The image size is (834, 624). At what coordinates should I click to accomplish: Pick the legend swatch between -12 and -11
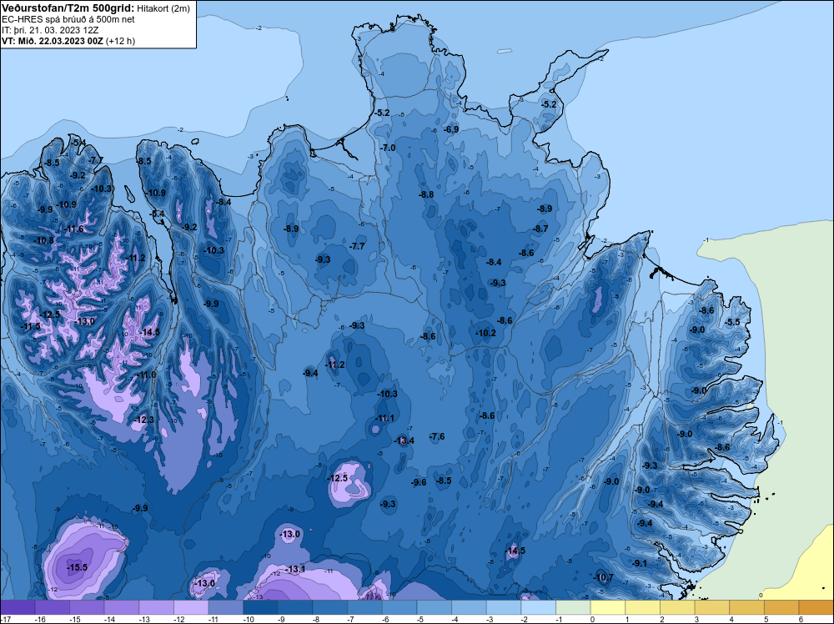(x=192, y=607)
